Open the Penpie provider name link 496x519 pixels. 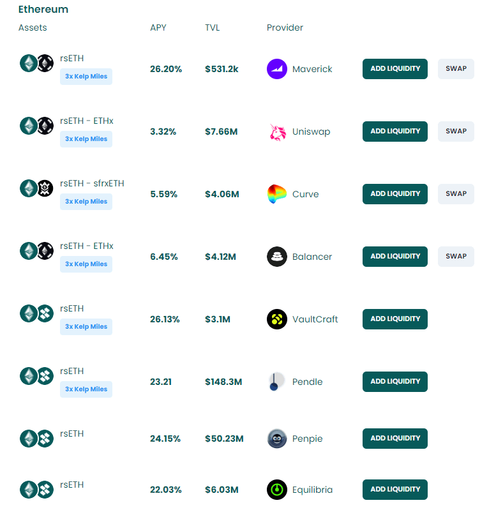[x=307, y=439]
